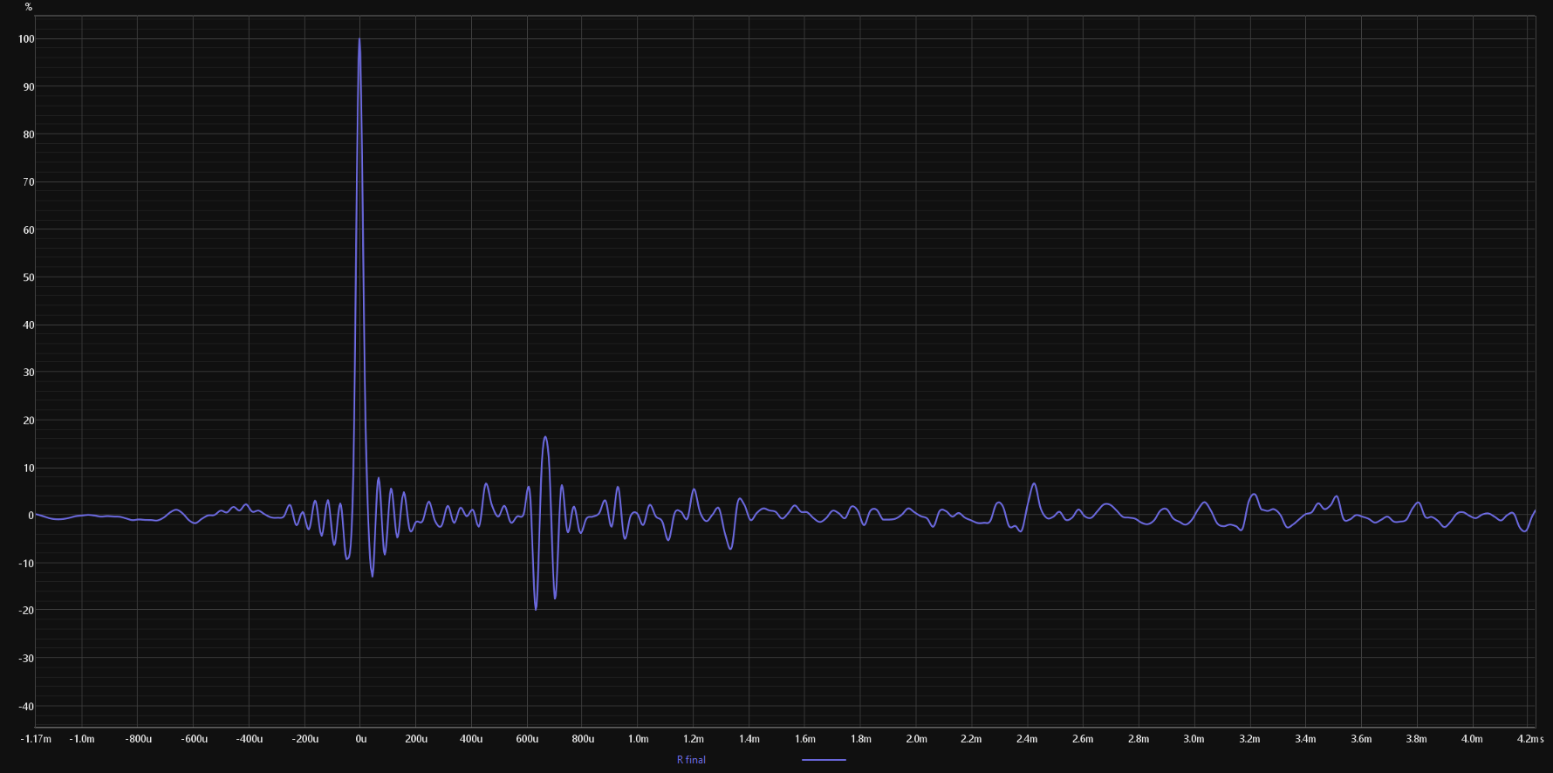Viewport: 1553px width, 773px height.
Task: Click the 1.4m time axis label
Action: pos(749,739)
